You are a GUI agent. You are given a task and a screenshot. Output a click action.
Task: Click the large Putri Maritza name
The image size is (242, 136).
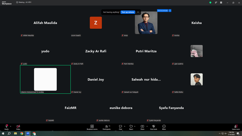pyautogui.click(x=146, y=51)
